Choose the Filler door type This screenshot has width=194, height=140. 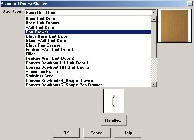[x=88, y=54]
